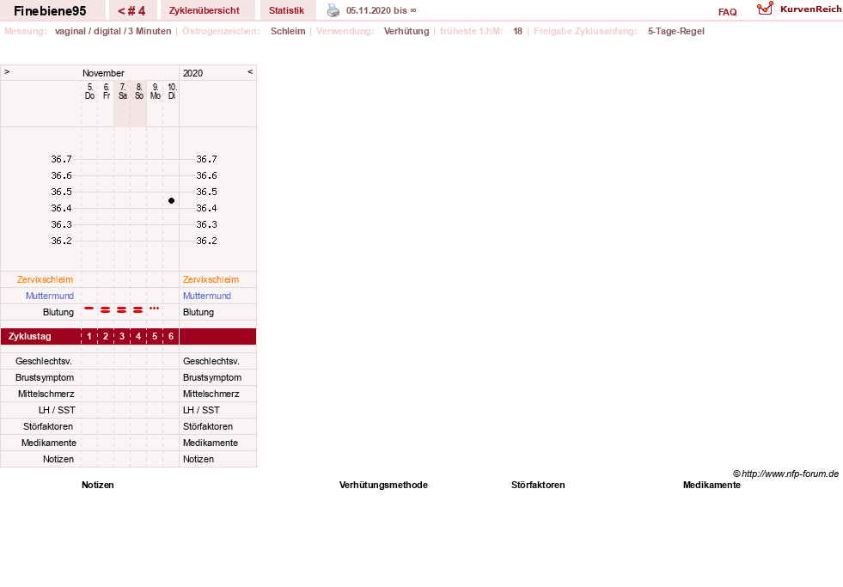Click the right 36.5 temperature label
Image resolution: width=843 pixels, height=587 pixels.
pos(206,192)
